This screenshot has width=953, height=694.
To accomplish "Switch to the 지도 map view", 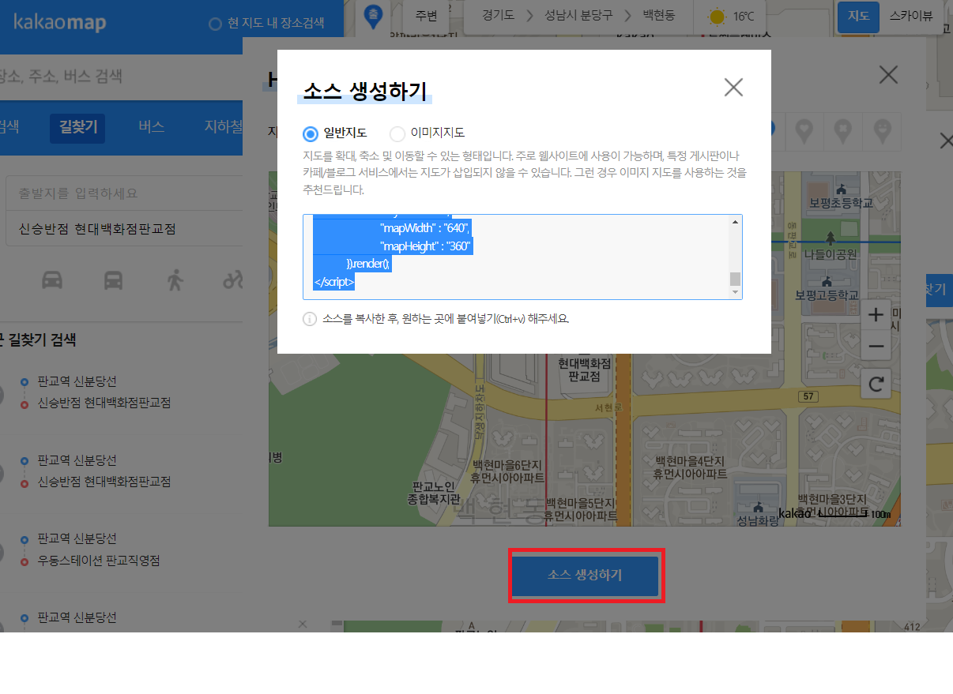I will [x=858, y=16].
